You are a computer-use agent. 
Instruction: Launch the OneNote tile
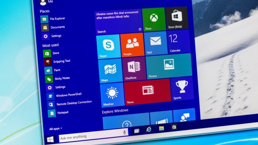pos(134,68)
